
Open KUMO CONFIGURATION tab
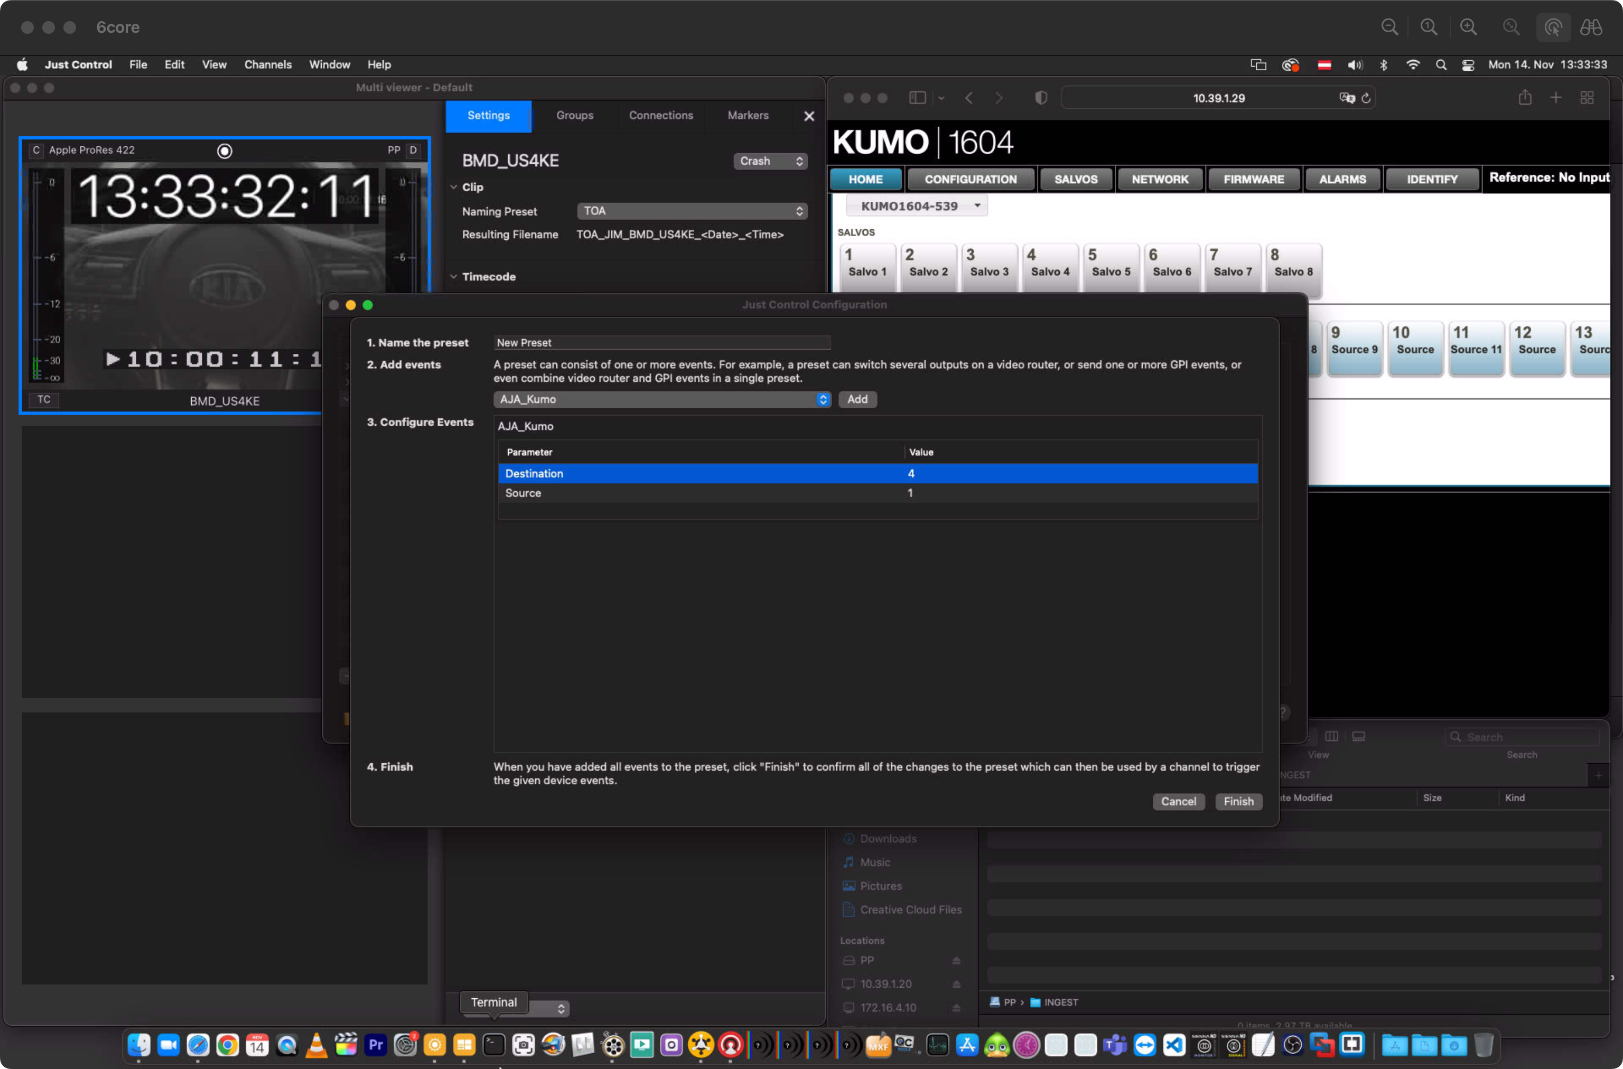(971, 179)
